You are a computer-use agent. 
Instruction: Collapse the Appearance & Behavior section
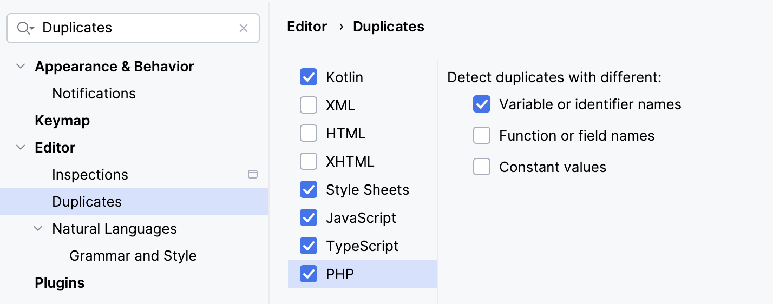tap(21, 67)
